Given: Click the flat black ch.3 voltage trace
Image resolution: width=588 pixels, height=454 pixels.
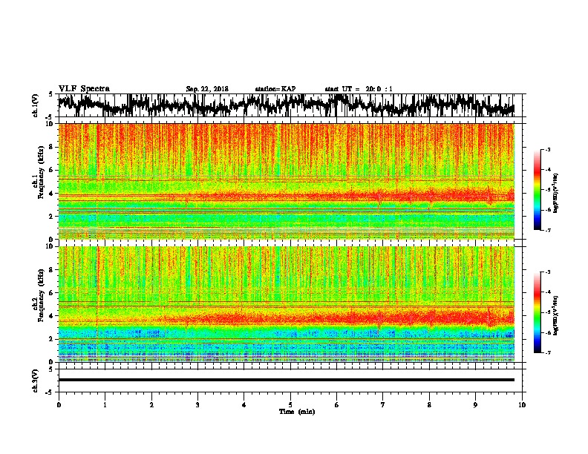Looking at the screenshot, I should pyautogui.click(x=287, y=380).
